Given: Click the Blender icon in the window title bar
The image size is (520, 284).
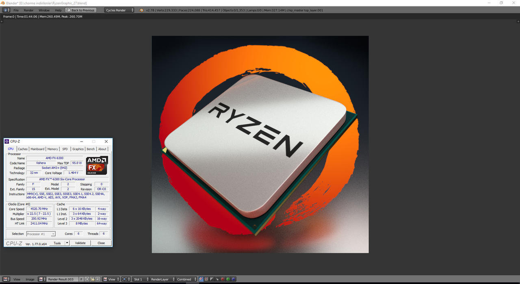Looking at the screenshot, I should tap(3, 3).
